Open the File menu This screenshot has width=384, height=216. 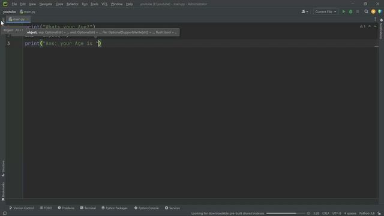click(x=14, y=4)
